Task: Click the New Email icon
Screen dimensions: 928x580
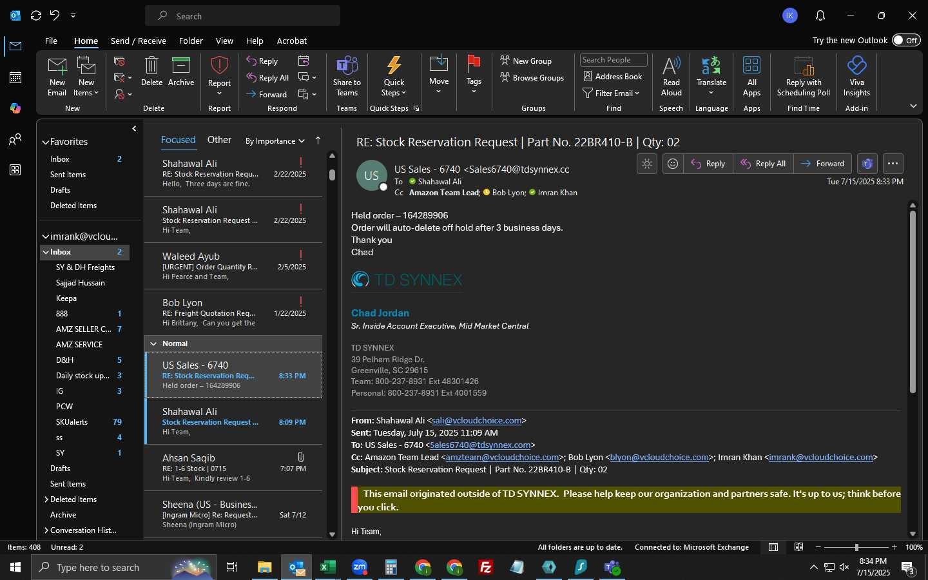Action: pos(57,66)
